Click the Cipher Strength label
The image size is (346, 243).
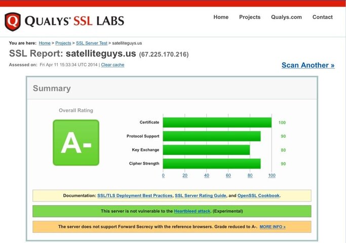(x=144, y=164)
